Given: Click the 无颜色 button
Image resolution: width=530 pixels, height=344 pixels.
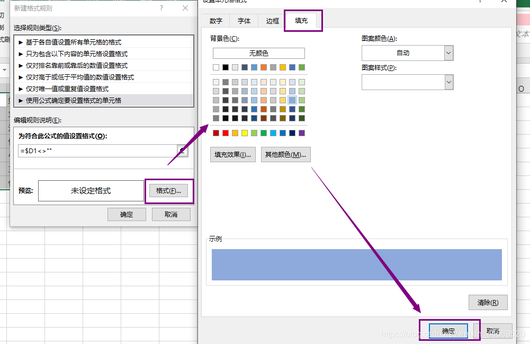Looking at the screenshot, I should [258, 53].
